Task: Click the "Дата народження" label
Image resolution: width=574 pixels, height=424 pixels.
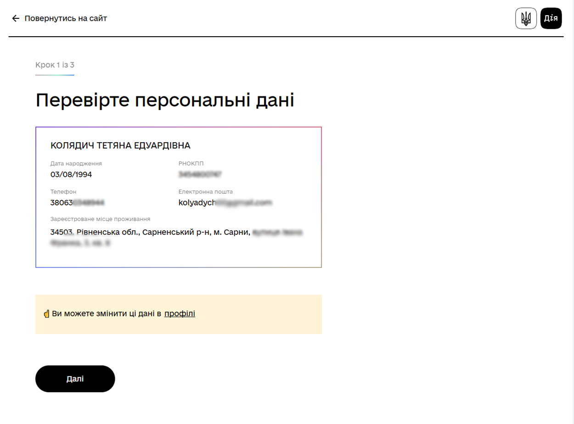Action: (76, 163)
